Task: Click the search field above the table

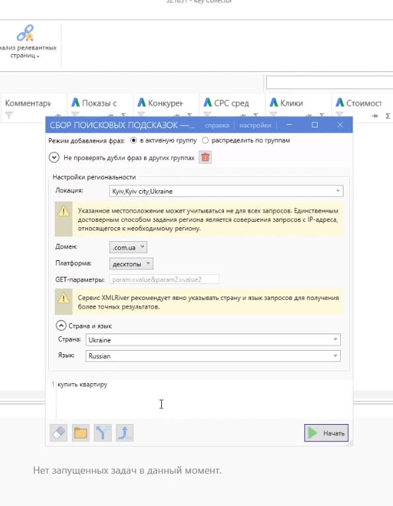Action: point(330,83)
